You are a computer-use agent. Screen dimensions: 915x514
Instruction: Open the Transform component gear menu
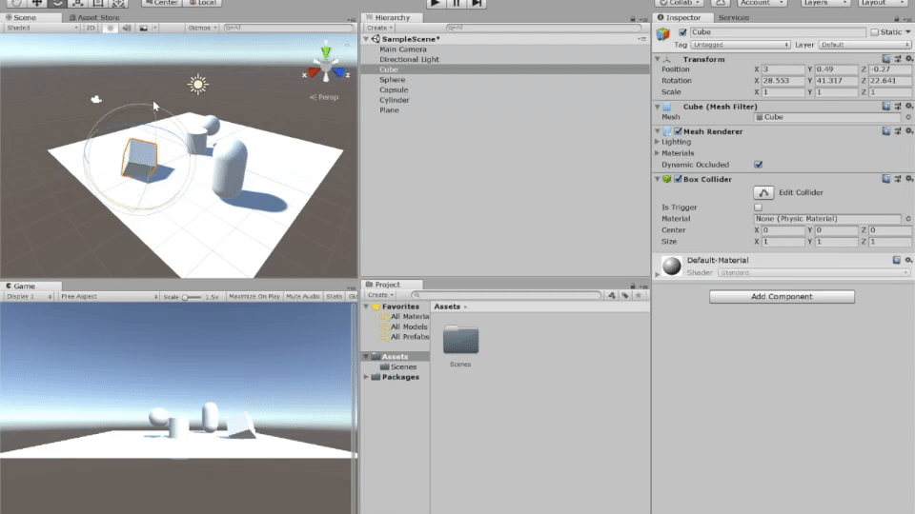pyautogui.click(x=908, y=59)
